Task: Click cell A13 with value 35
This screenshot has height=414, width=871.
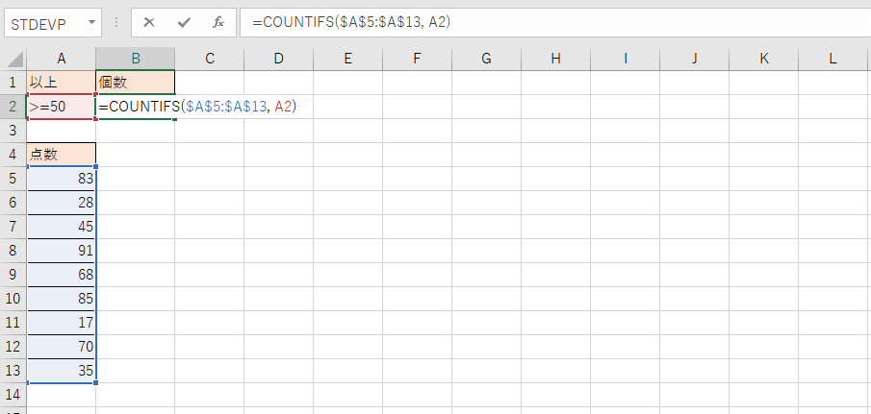Action: [62, 370]
